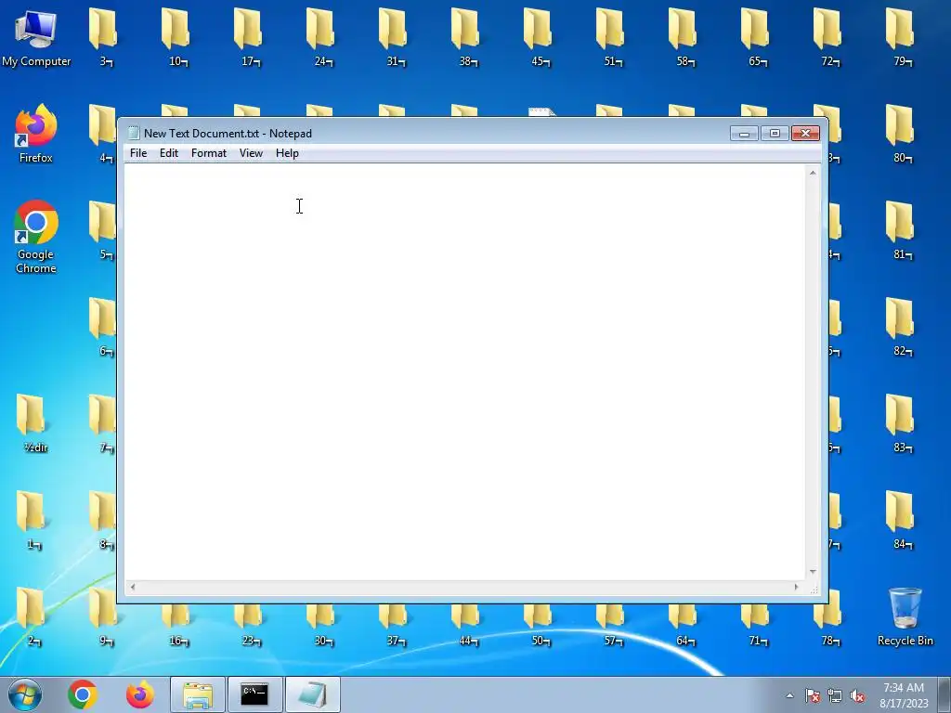Select desktop folder labeled 72
The width and height of the screenshot is (951, 713).
coord(828,37)
